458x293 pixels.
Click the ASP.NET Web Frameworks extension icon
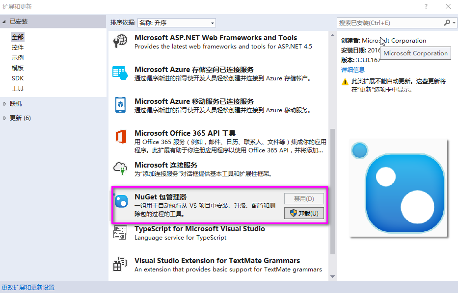(120, 42)
